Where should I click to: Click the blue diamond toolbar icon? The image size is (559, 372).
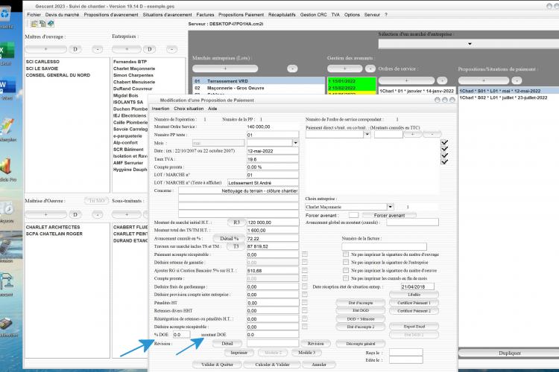(x=51, y=24)
